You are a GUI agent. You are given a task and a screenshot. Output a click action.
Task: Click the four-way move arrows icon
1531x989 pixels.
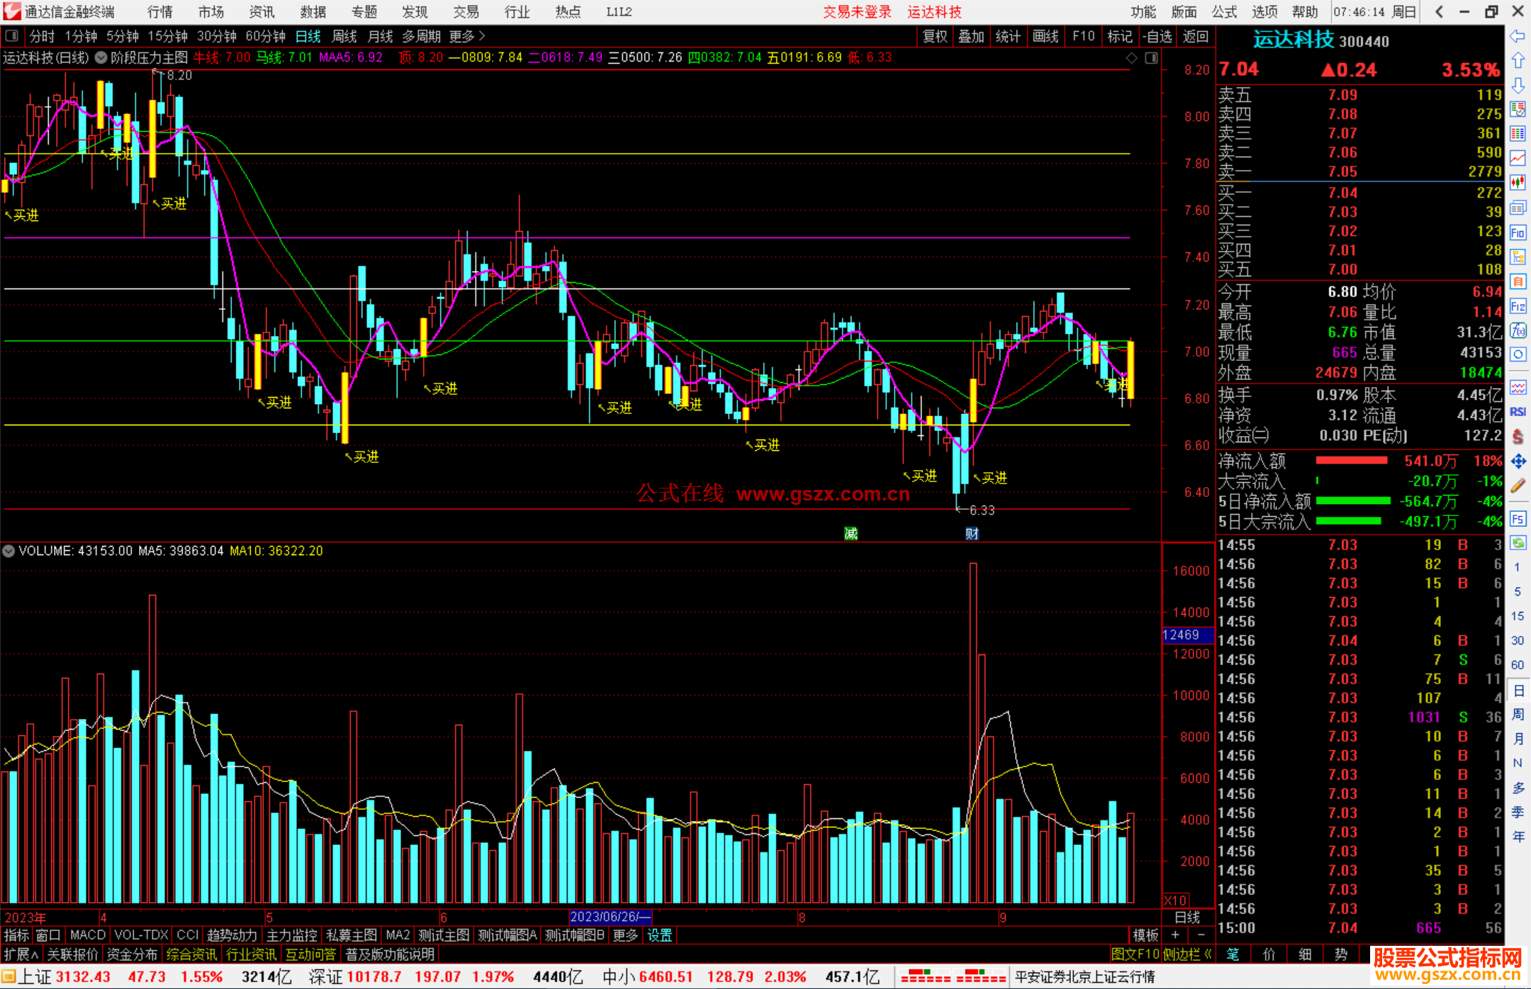pos(1518,462)
